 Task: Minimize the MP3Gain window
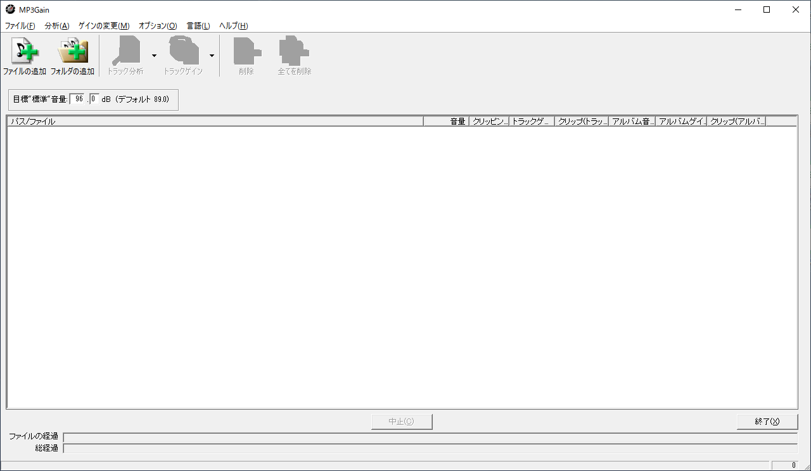click(738, 9)
